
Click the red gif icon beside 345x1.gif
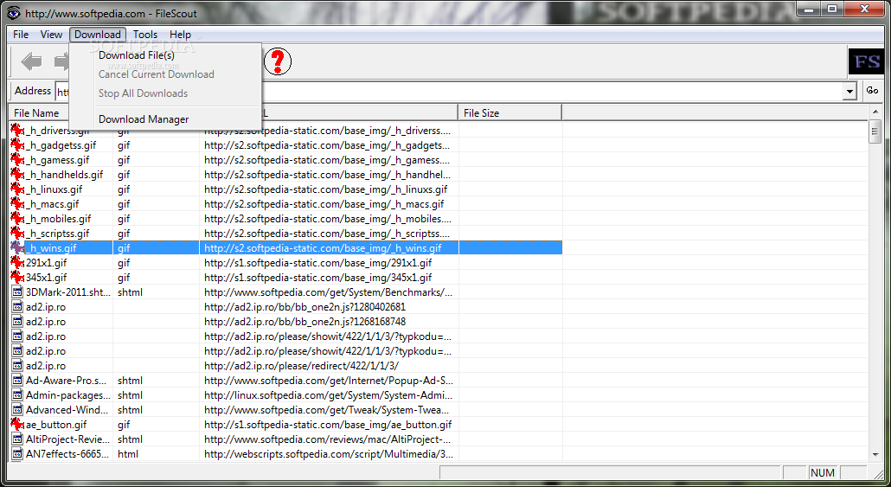(x=17, y=278)
